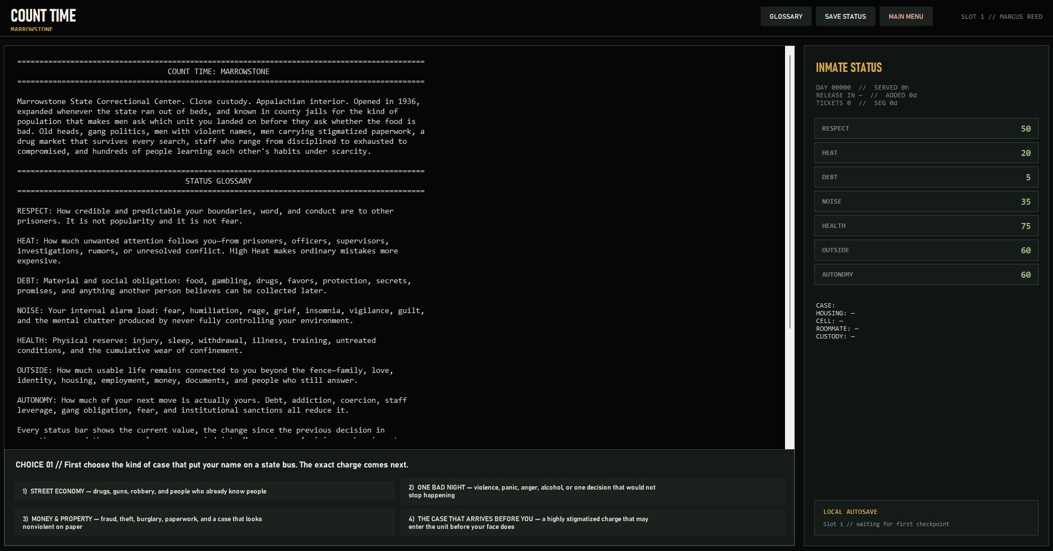Open the Glossary button
Viewport: 1053px width, 551px height.
(786, 17)
